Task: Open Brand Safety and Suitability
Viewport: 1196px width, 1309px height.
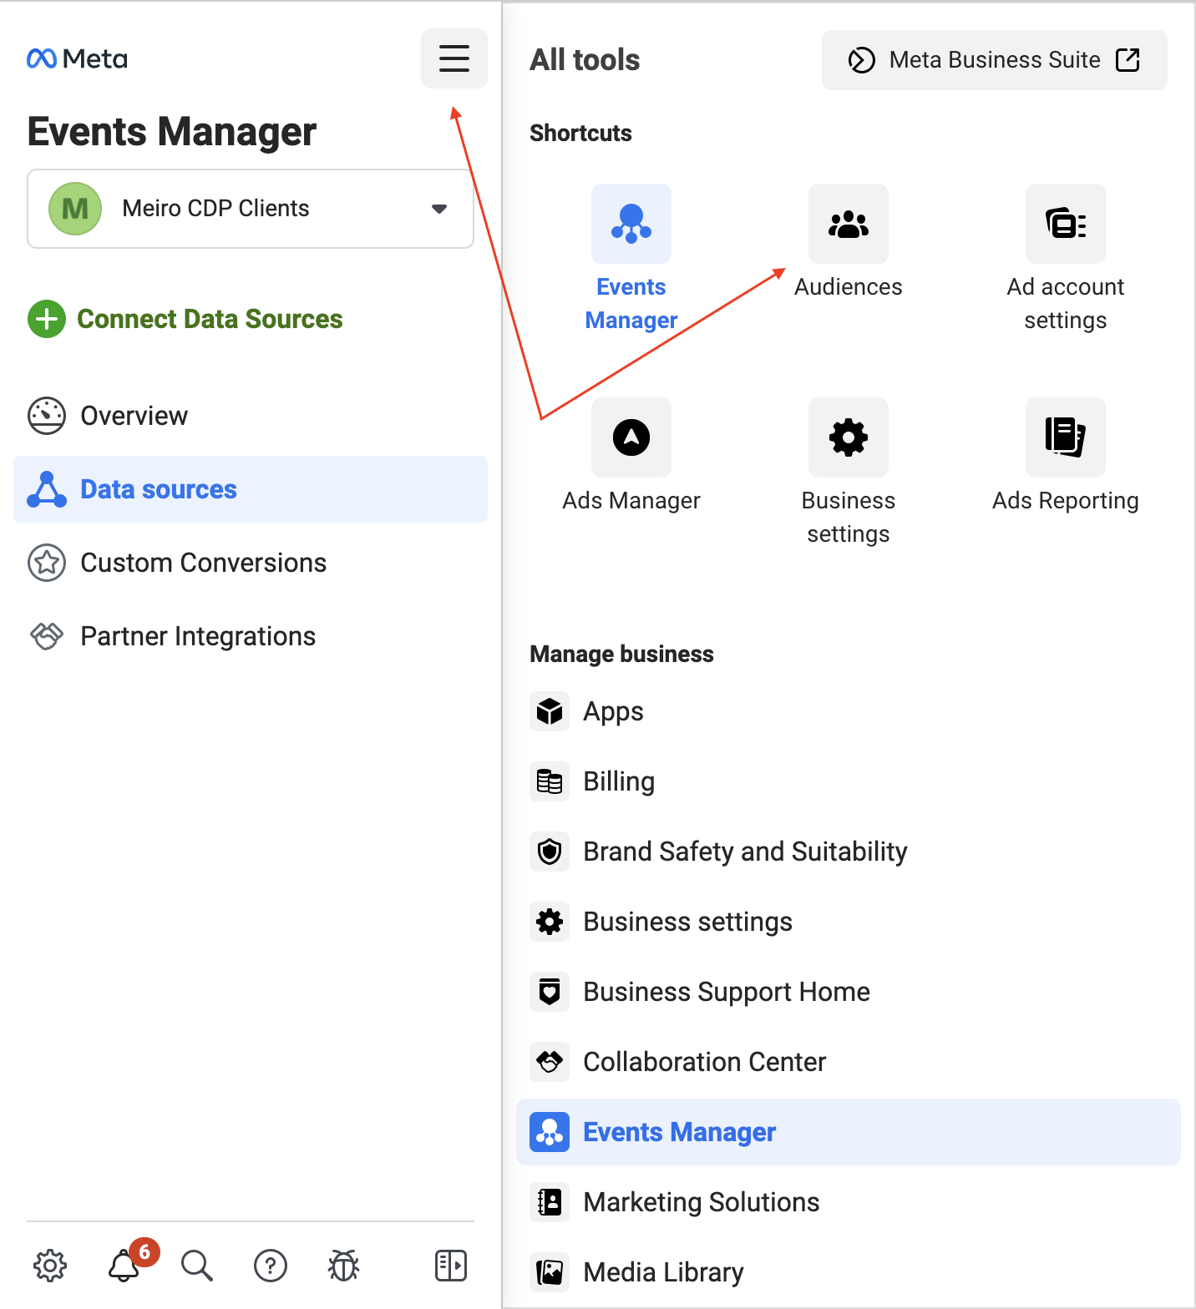Action: click(x=849, y=852)
